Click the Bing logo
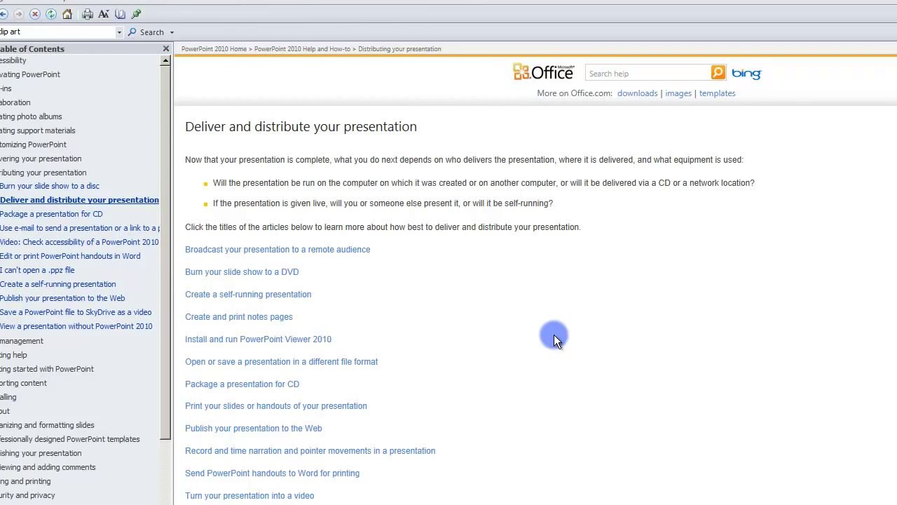The width and height of the screenshot is (897, 505). (746, 73)
